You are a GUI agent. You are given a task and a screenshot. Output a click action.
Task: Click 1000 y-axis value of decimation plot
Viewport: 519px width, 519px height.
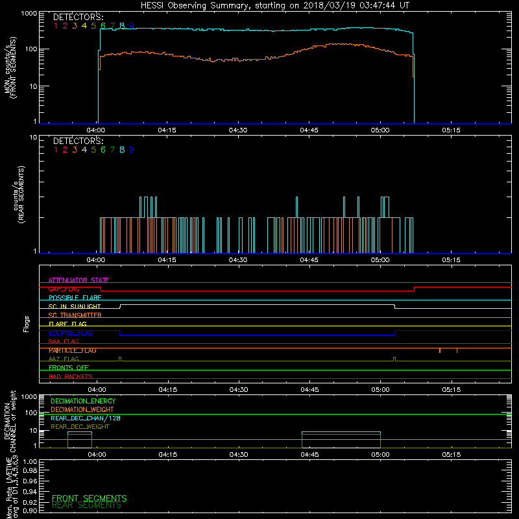[29, 397]
